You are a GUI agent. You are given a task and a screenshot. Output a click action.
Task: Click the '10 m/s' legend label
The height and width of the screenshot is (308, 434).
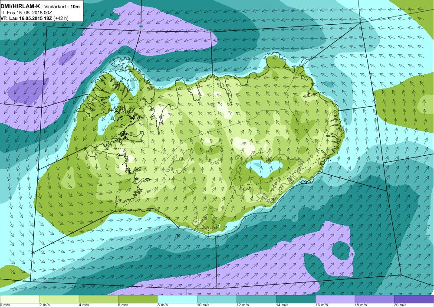pyautogui.click(x=204, y=305)
